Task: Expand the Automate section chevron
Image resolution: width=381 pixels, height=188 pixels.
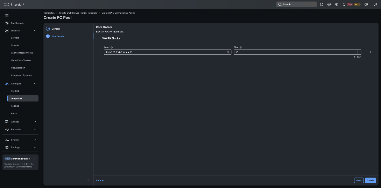Action: (x=35, y=129)
